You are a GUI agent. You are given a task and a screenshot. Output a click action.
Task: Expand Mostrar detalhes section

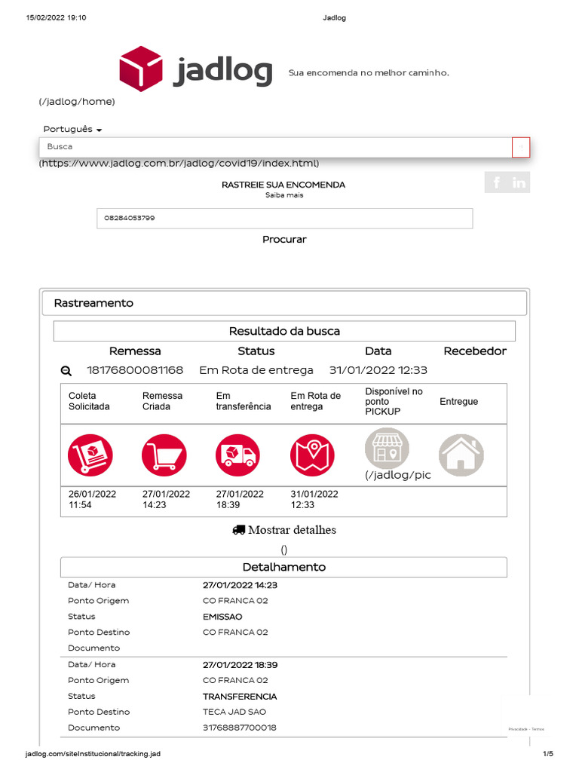click(284, 530)
